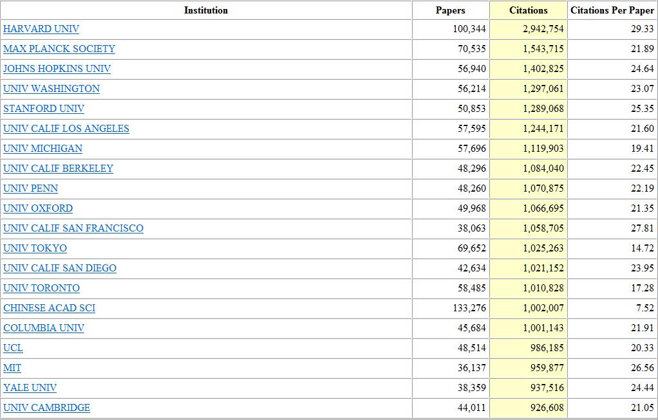Open the CHINESE ACAD SCI link
The width and height of the screenshot is (658, 420).
pos(50,308)
